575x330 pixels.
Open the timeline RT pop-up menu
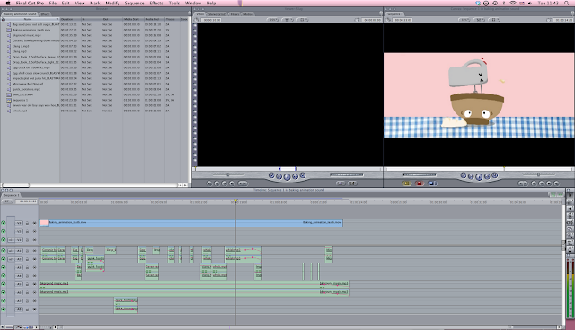click(7, 201)
